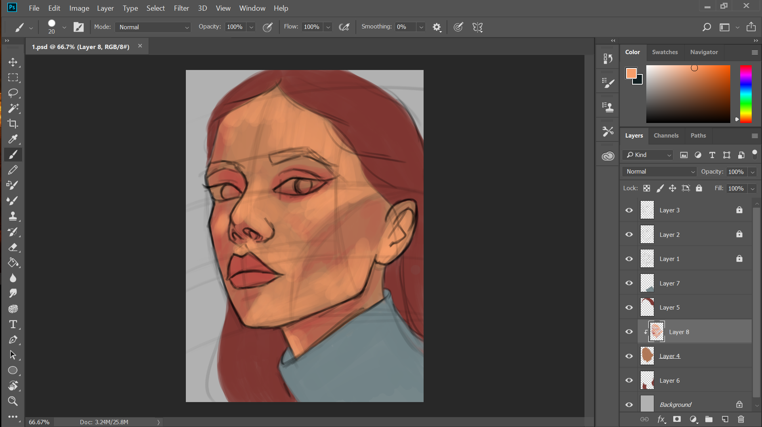This screenshot has height=427, width=762.
Task: Open the layer blend mode Normal dropdown
Action: (x=659, y=172)
